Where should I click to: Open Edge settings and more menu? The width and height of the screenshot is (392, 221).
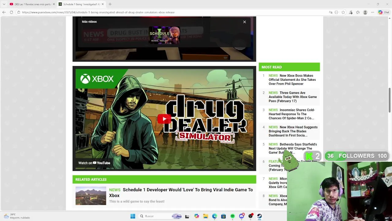[x=372, y=12]
